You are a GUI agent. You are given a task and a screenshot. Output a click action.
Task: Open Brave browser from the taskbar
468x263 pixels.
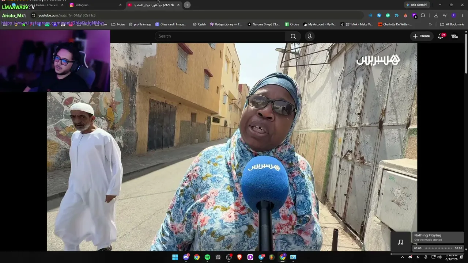pos(239,257)
